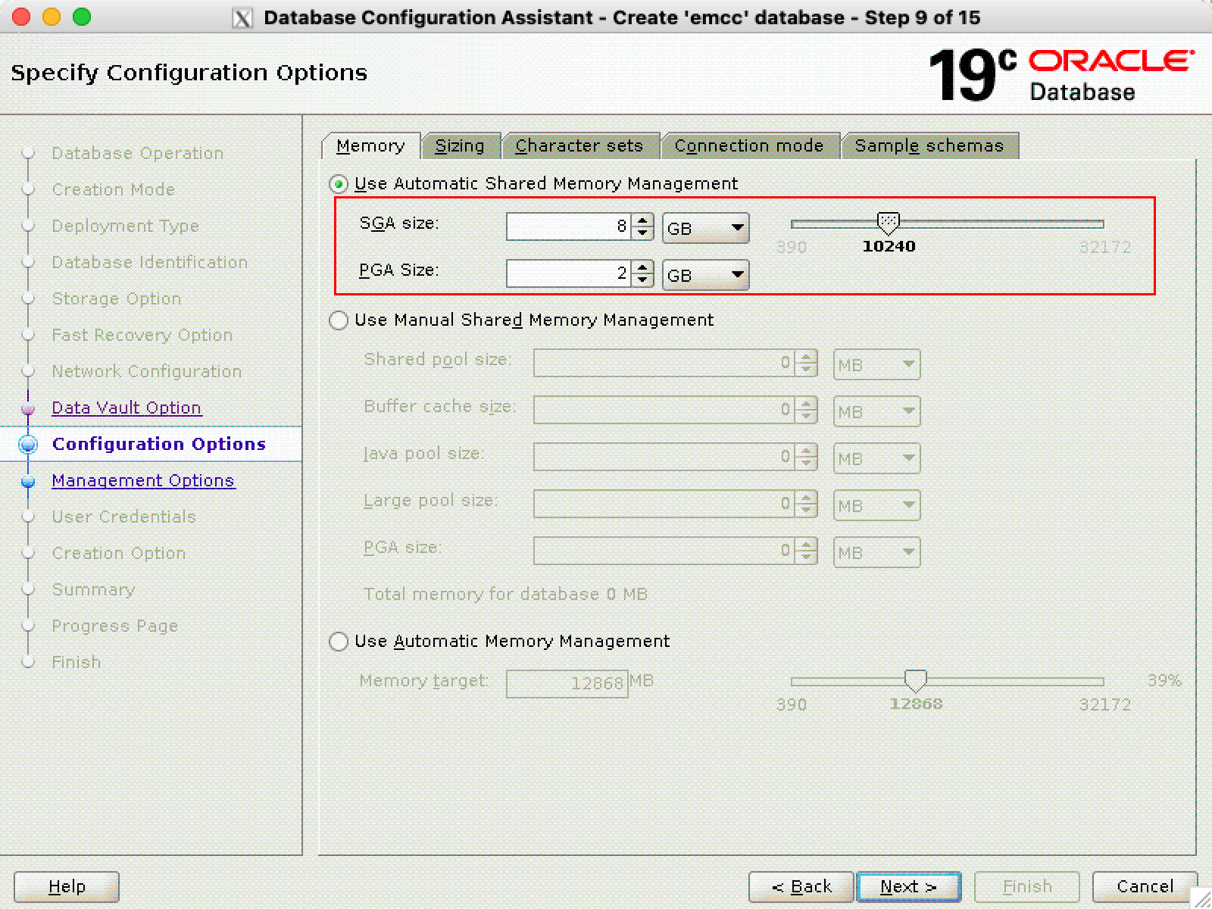The height and width of the screenshot is (909, 1212).
Task: Click the Configuration Options step bullet icon
Action: point(28,445)
